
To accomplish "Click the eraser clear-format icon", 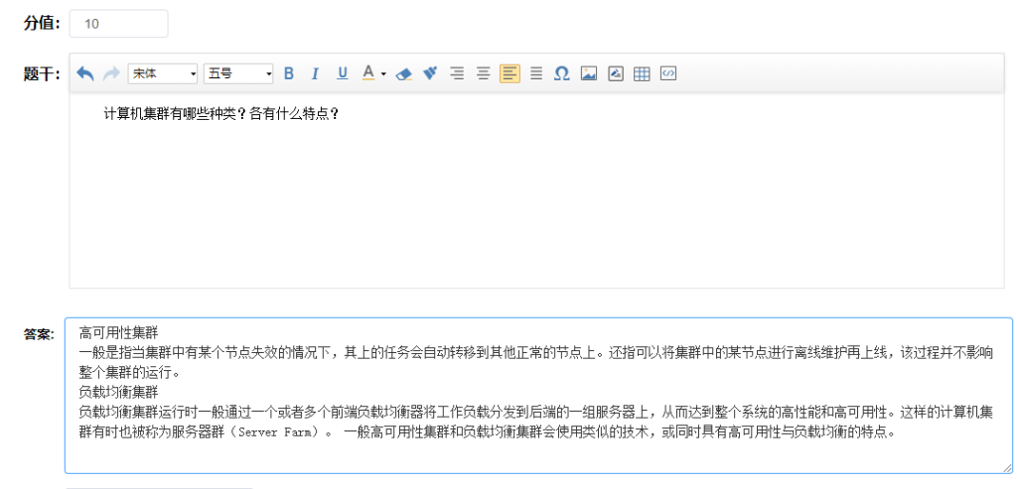I will [403, 74].
